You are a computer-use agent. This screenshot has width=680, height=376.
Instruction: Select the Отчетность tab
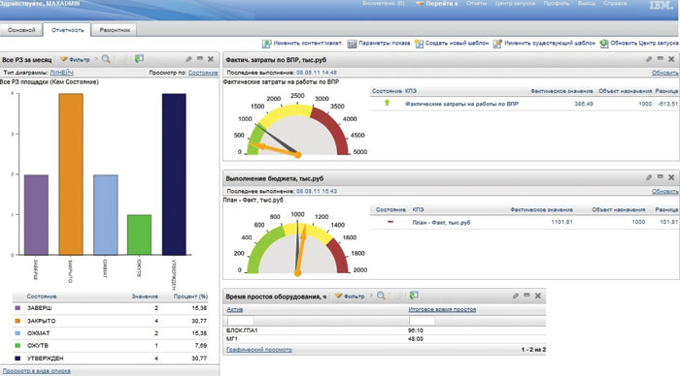point(67,30)
